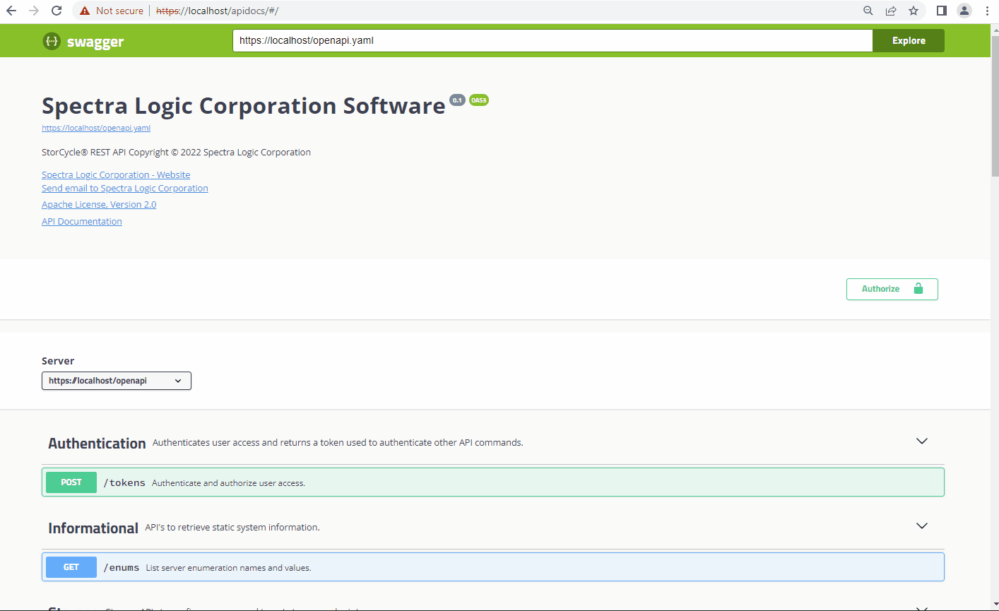Click the browser address bar URL
999x611 pixels.
pyautogui.click(x=217, y=11)
